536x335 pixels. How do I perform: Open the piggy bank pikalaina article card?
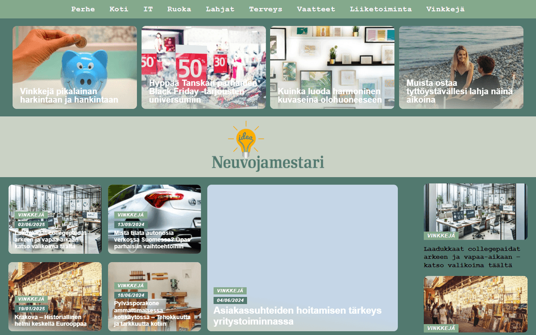(x=75, y=67)
